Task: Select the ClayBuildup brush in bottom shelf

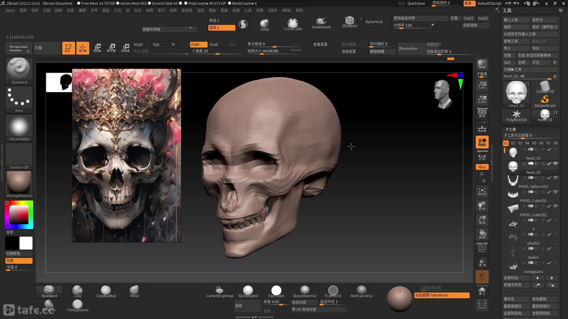Action: click(x=106, y=292)
